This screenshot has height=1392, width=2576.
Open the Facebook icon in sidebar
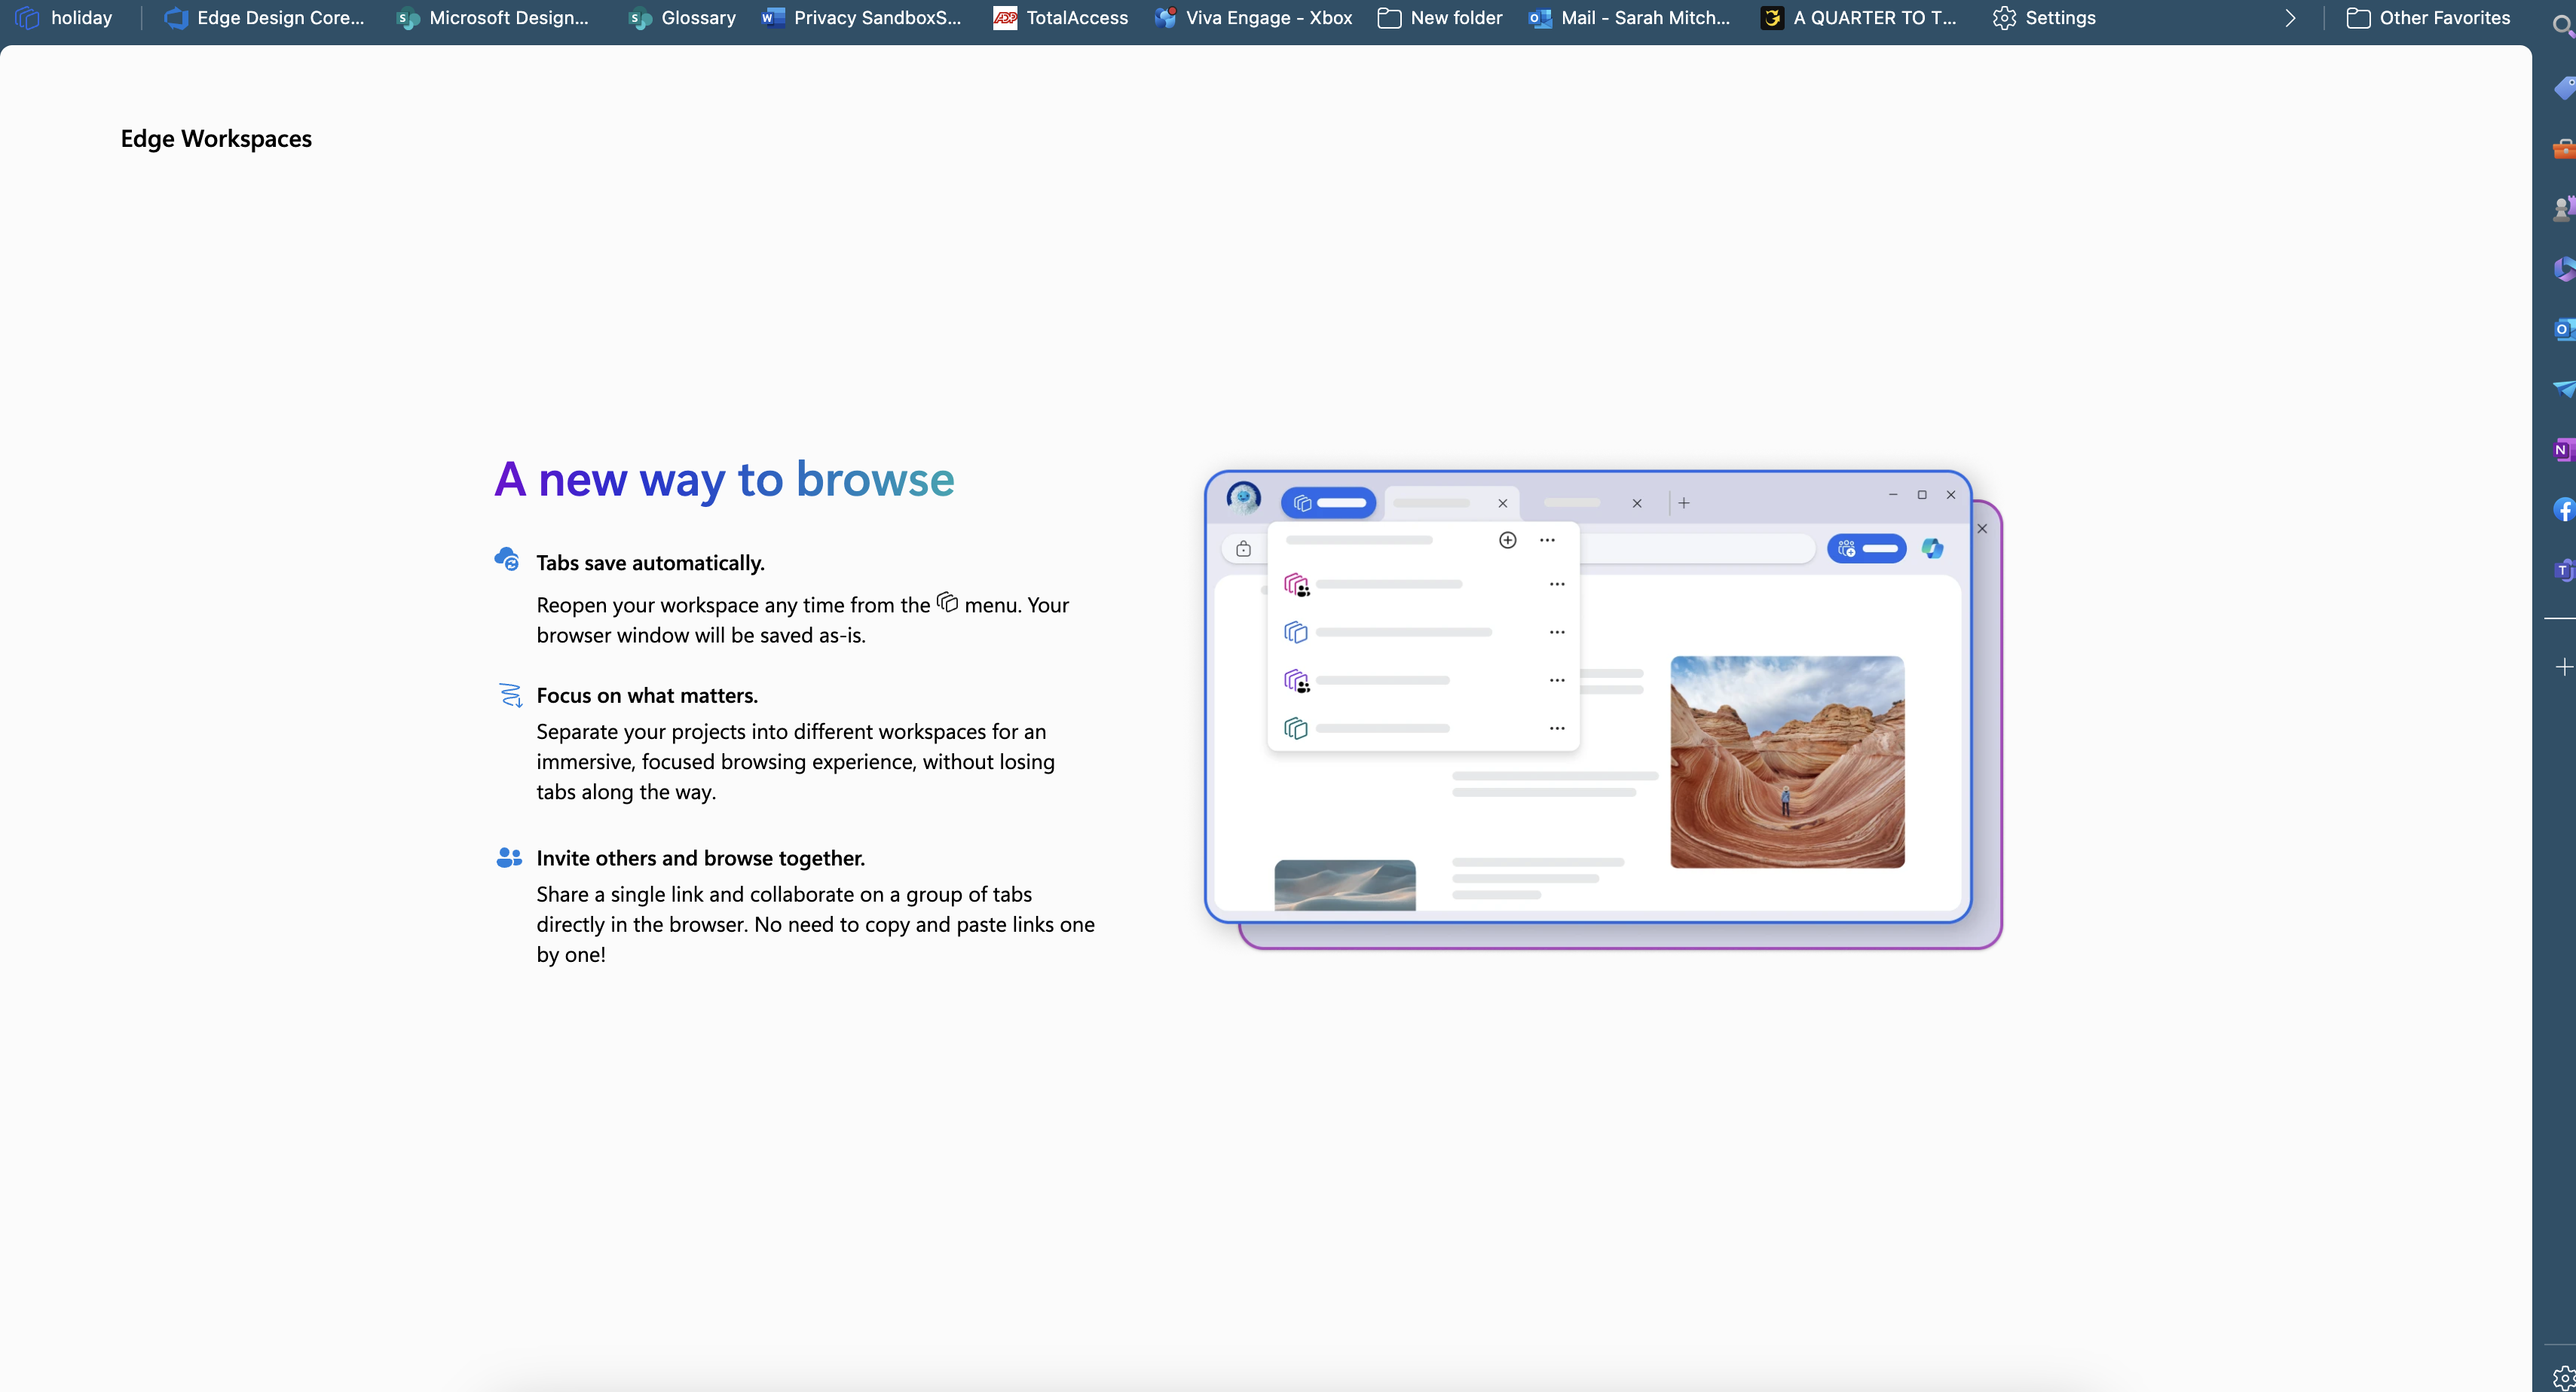pyautogui.click(x=2563, y=510)
